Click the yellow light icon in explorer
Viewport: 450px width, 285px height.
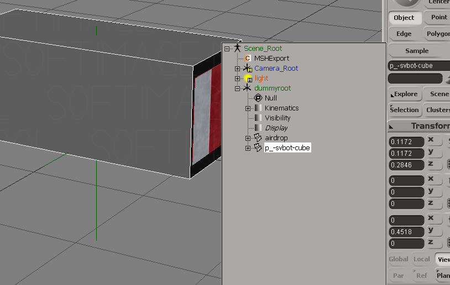tap(248, 78)
